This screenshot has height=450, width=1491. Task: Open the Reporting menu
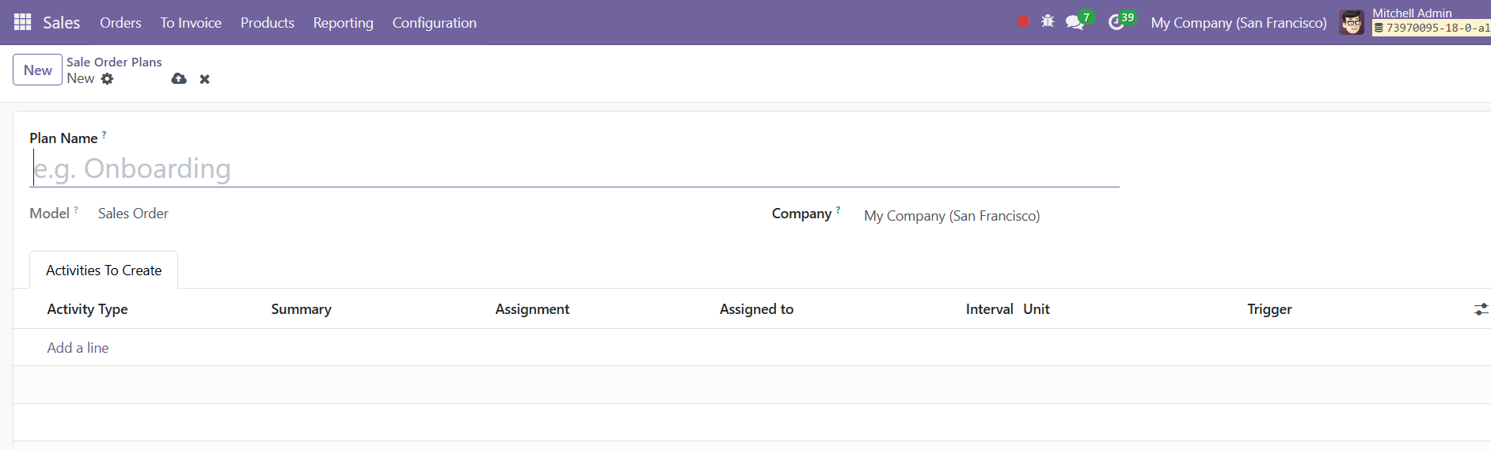(343, 23)
